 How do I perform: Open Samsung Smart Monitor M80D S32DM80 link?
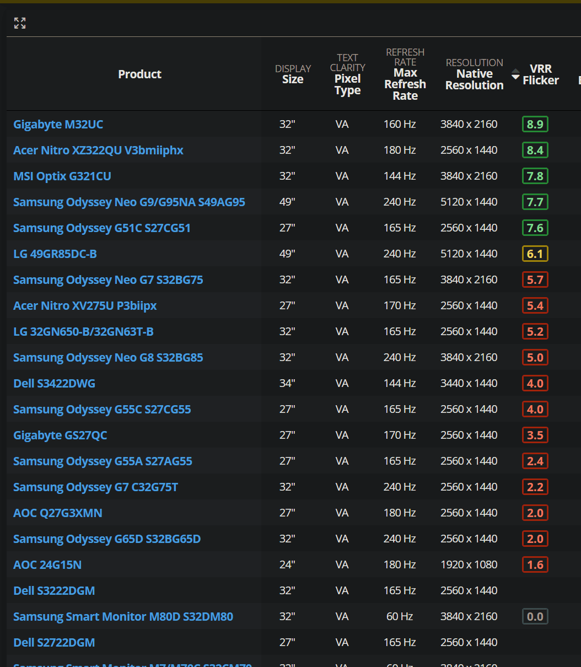click(x=123, y=616)
